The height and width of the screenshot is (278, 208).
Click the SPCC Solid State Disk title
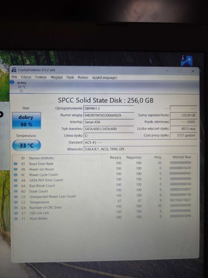(106, 100)
